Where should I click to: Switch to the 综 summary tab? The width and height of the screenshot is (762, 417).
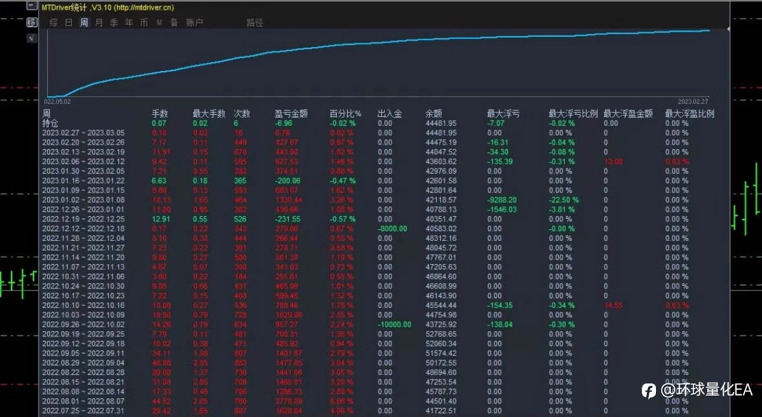(x=54, y=23)
